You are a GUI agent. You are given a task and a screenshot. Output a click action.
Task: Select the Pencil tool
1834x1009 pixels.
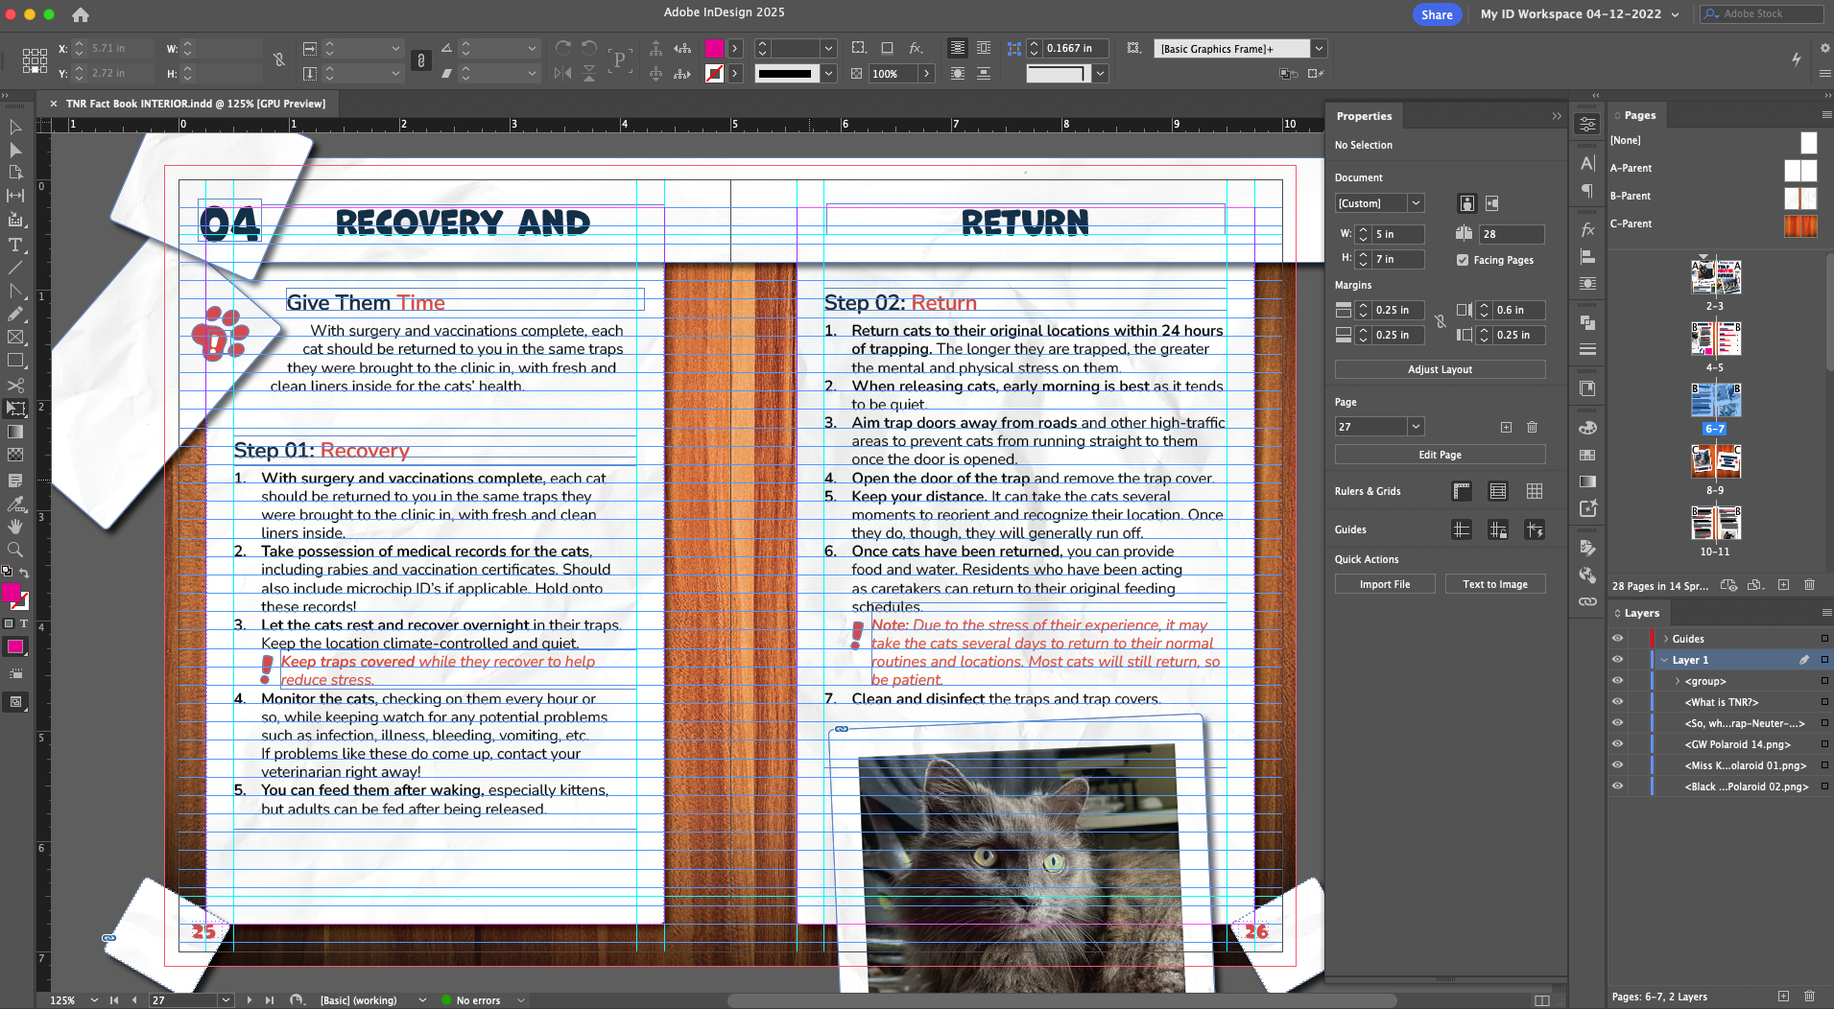[15, 314]
